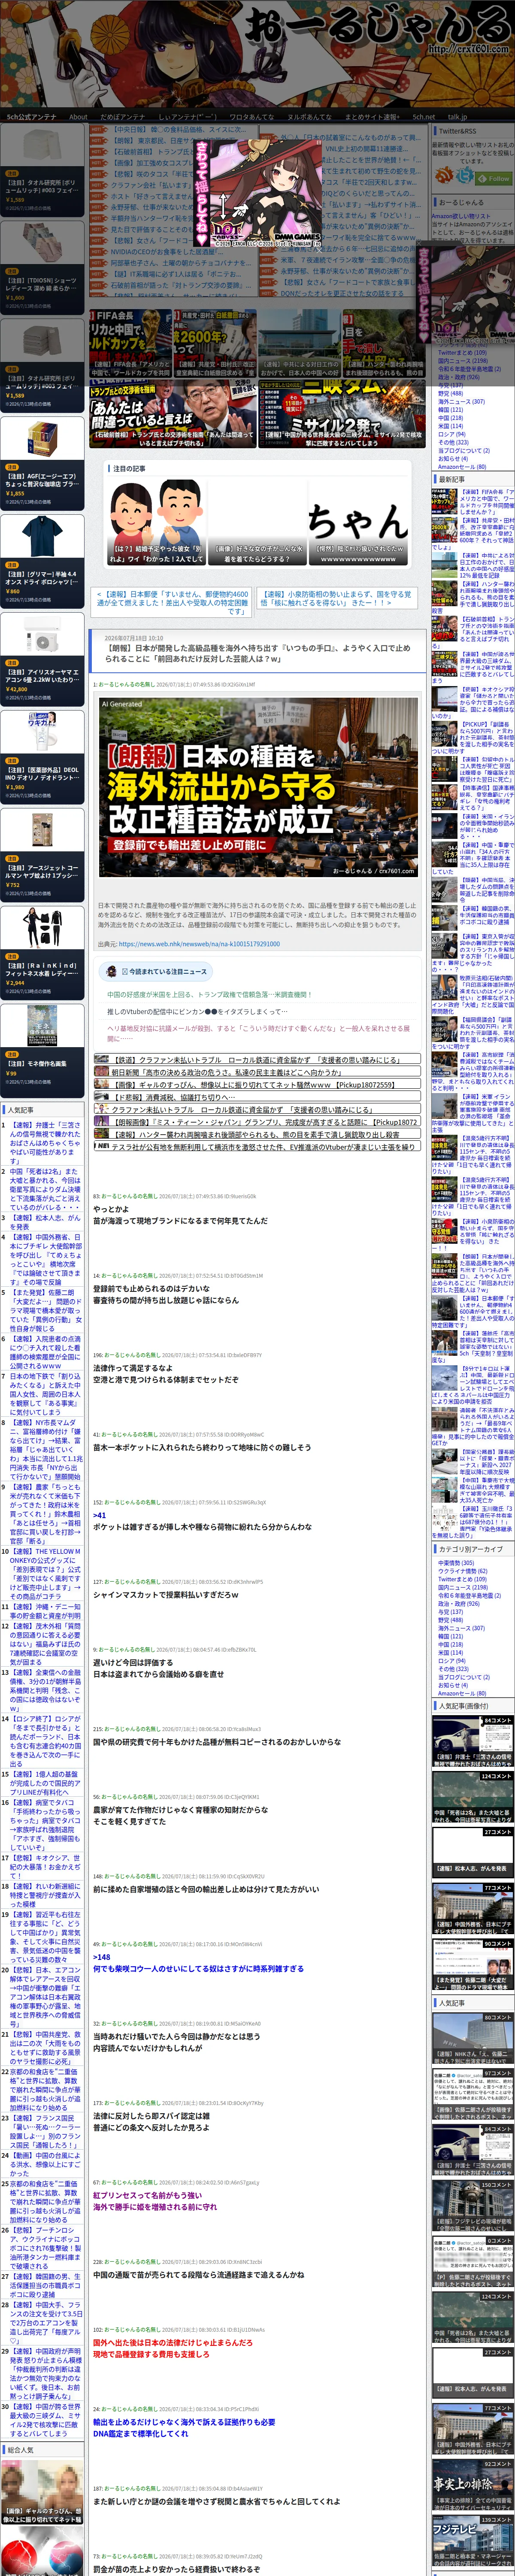Open featured card with ちゃん image

coord(358,522)
